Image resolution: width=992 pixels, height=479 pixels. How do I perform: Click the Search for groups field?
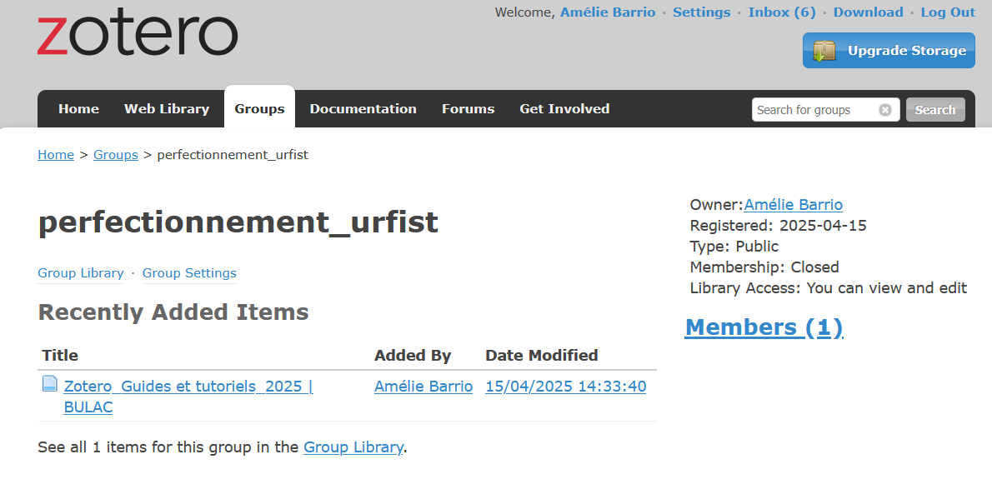[816, 110]
